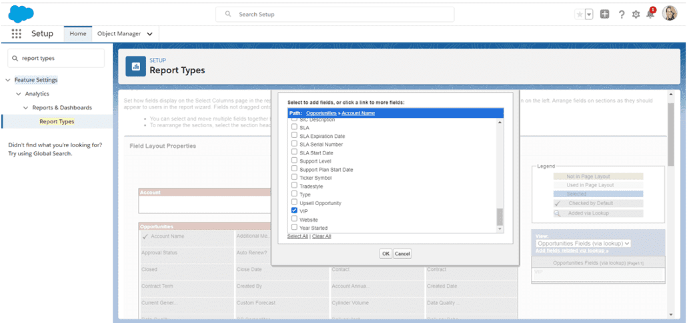The image size is (687, 323).
Task: Select the Home tab
Action: 78,33
